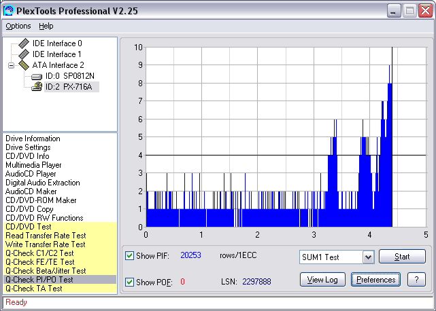Click the Ready status bar text
Image resolution: width=436 pixels, height=311 pixels.
click(x=16, y=302)
